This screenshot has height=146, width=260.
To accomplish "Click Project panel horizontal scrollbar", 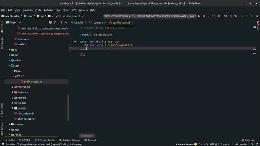I will pos(31,137).
